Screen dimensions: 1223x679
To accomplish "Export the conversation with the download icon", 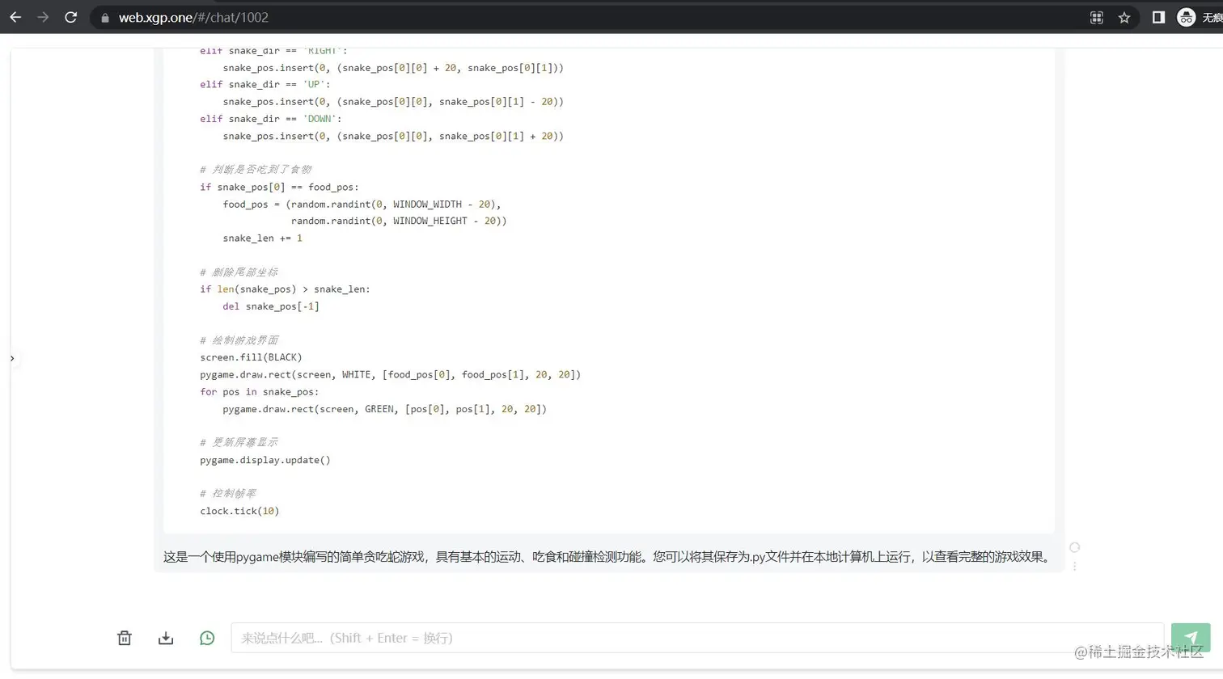I will [166, 638].
